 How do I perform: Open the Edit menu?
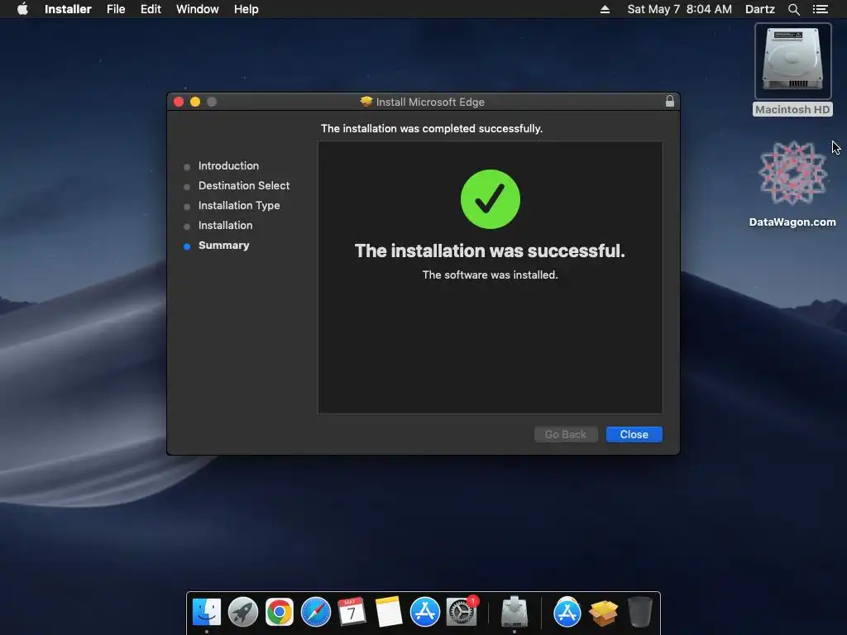pyautogui.click(x=151, y=9)
